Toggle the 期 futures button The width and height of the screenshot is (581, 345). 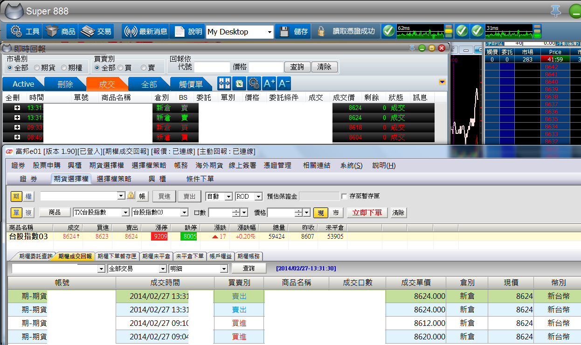click(x=16, y=196)
